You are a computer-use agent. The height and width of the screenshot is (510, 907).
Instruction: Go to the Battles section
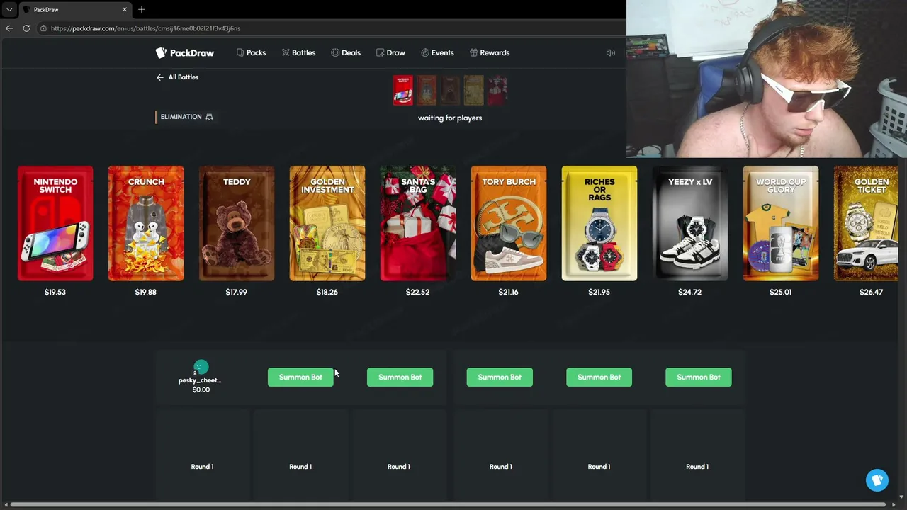click(298, 52)
